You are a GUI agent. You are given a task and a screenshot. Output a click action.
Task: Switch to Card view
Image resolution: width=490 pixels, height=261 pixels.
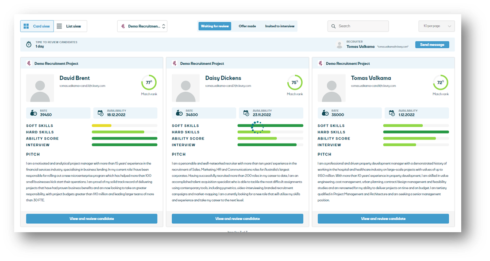[37, 26]
